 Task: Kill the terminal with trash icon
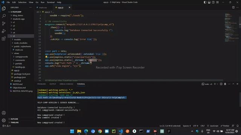pos(225,84)
